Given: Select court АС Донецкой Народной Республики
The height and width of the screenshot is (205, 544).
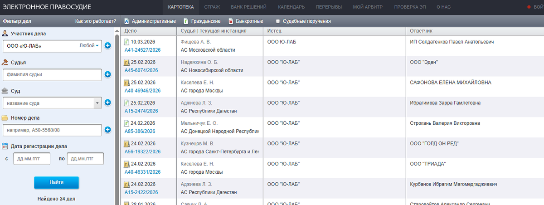Looking at the screenshot, I should pyautogui.click(x=219, y=132).
